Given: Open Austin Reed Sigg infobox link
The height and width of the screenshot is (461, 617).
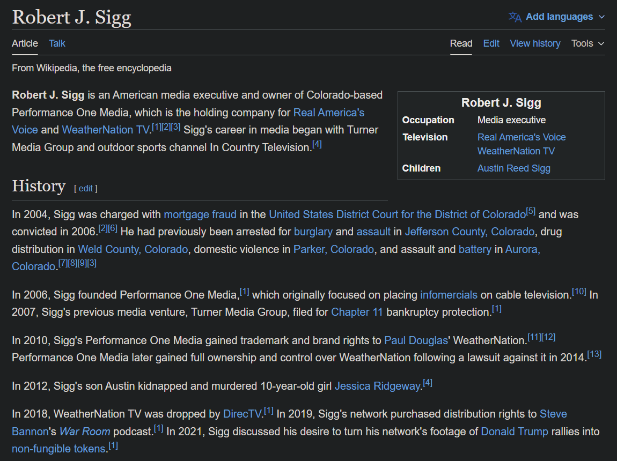Looking at the screenshot, I should click(x=513, y=168).
